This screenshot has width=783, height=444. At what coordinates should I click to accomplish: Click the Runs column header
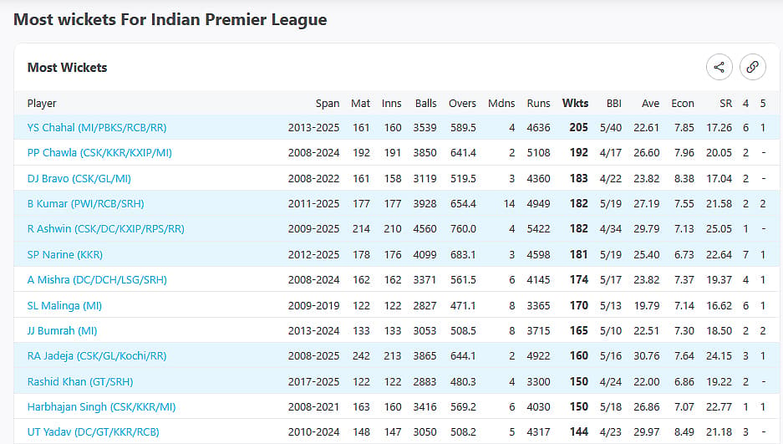(x=538, y=104)
